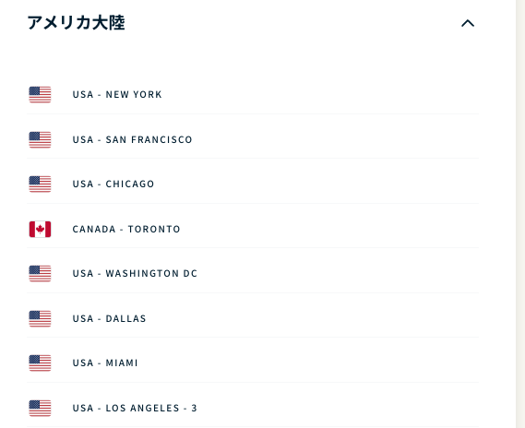Viewport: 525px width, 428px height.
Task: Click the アメリカ大陸 heading
Action: tap(76, 23)
